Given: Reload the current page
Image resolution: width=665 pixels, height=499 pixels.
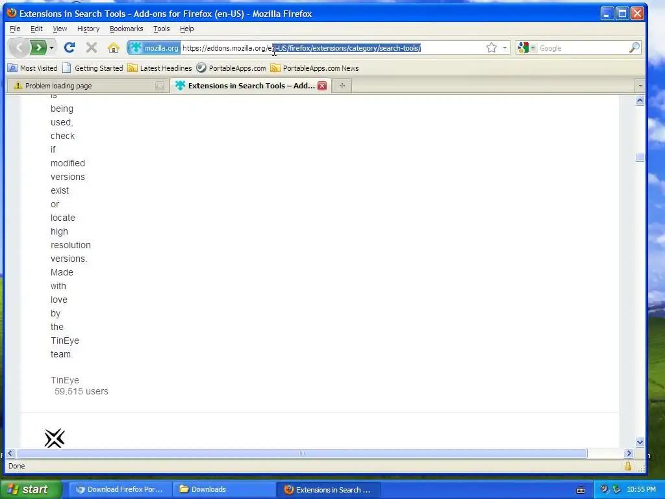Looking at the screenshot, I should (69, 47).
